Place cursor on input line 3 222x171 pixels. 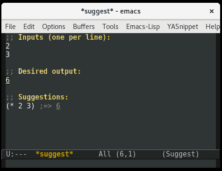[x=7, y=55]
